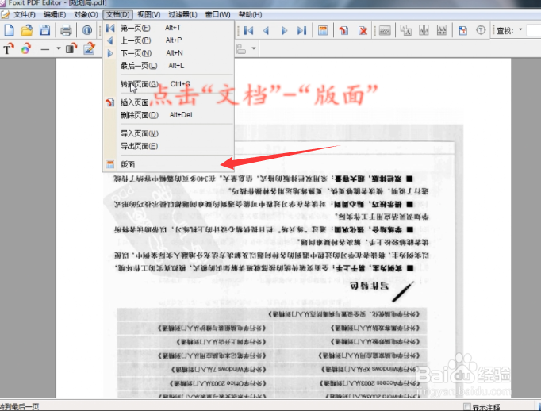This screenshot has width=541, height=411.
Task: Click the 查找 search input field
Action: (x=533, y=30)
